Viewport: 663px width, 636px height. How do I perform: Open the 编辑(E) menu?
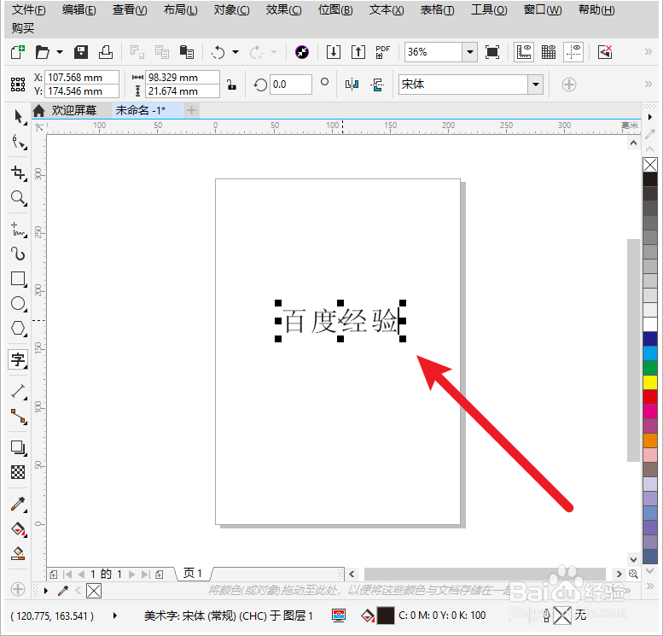pyautogui.click(x=79, y=9)
